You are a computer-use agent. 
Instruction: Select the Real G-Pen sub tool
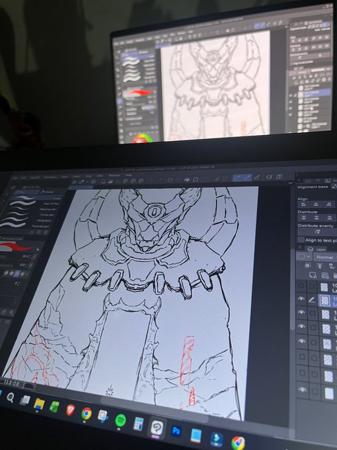tap(34, 204)
